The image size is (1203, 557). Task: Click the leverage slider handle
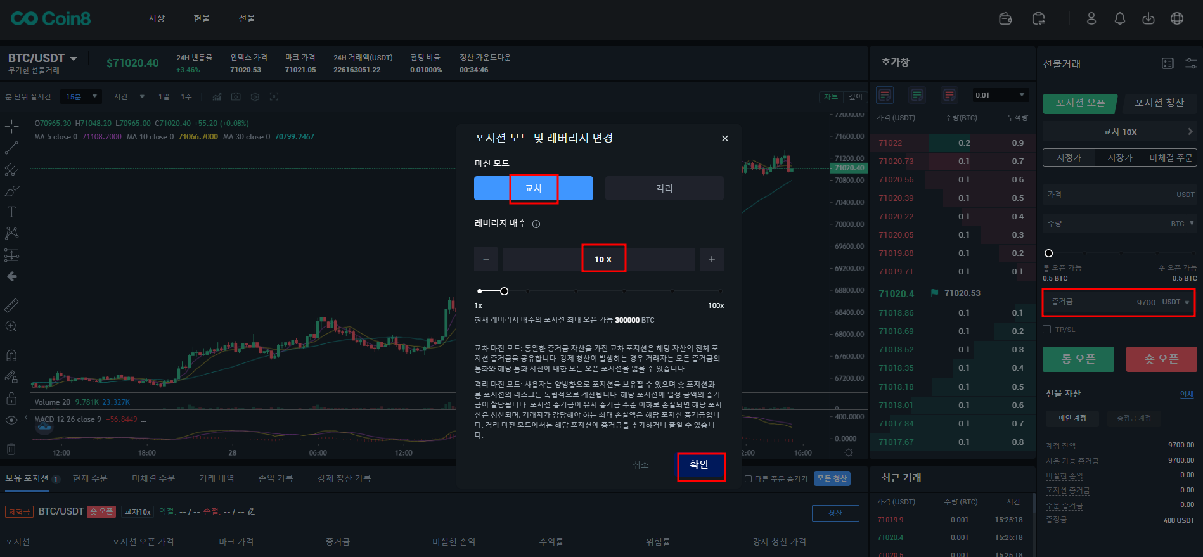[504, 291]
